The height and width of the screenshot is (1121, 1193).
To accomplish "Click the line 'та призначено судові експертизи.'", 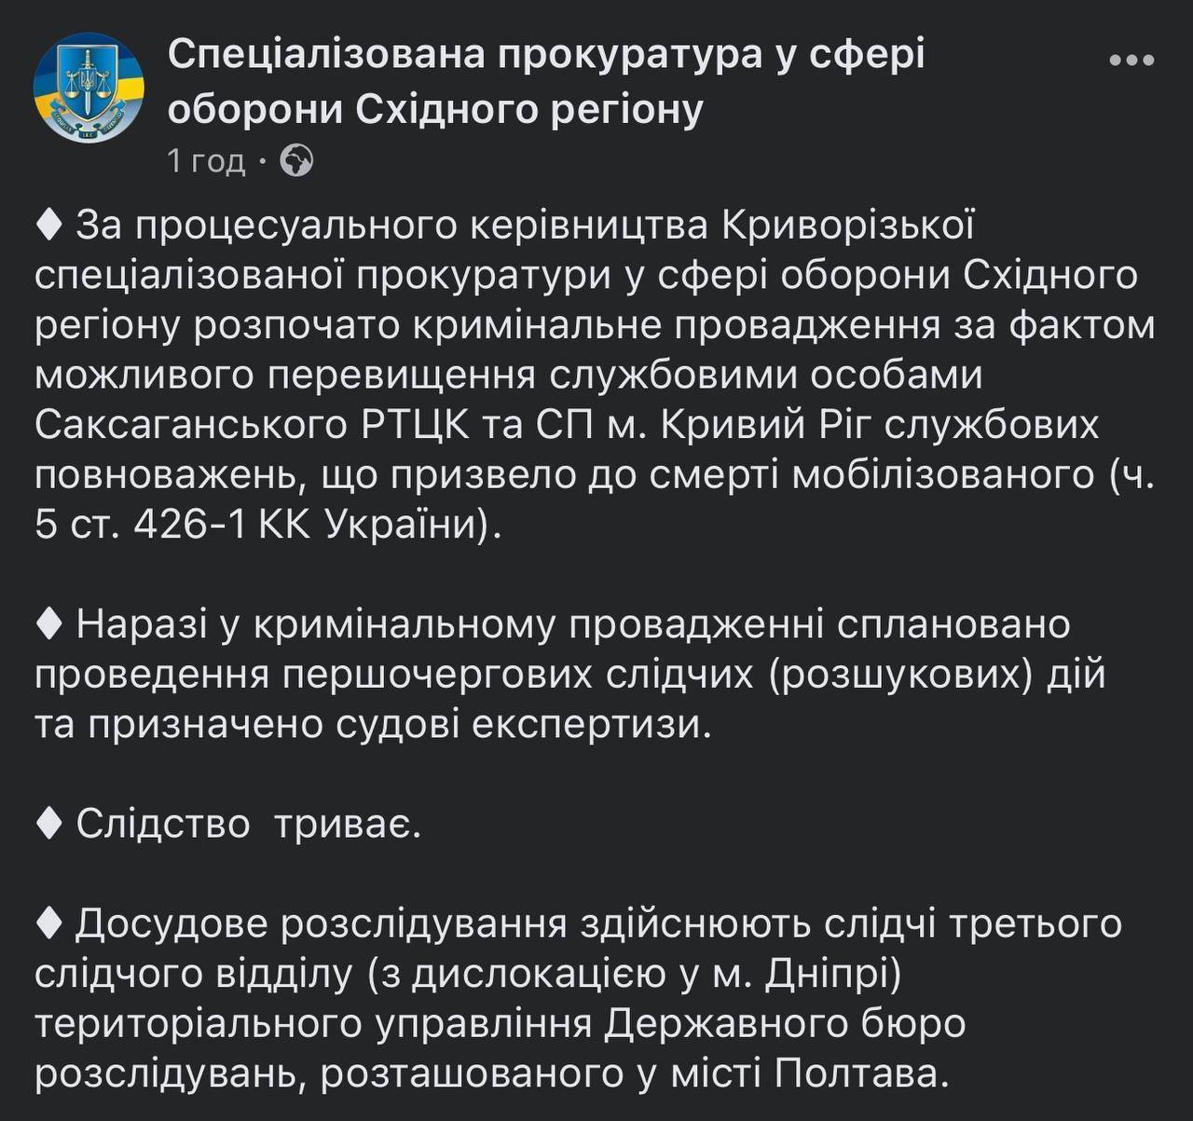I will [x=373, y=724].
